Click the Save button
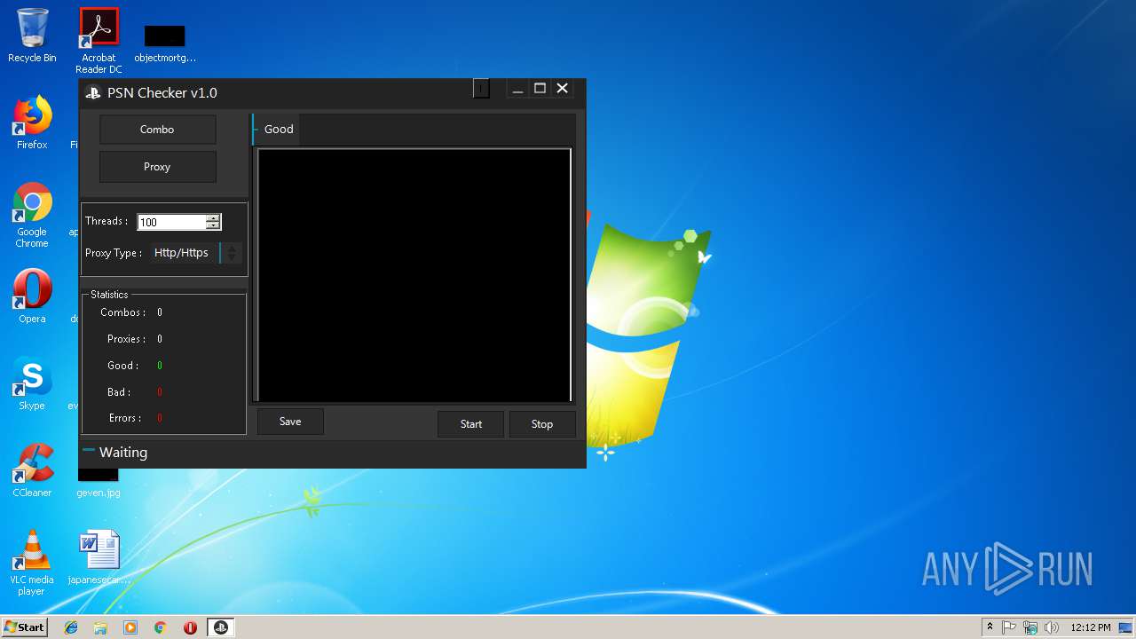Image resolution: width=1136 pixels, height=639 pixels. coord(290,422)
